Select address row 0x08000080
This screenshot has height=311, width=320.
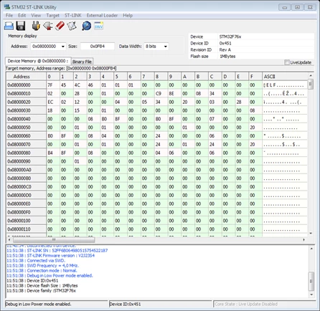pos(26,153)
